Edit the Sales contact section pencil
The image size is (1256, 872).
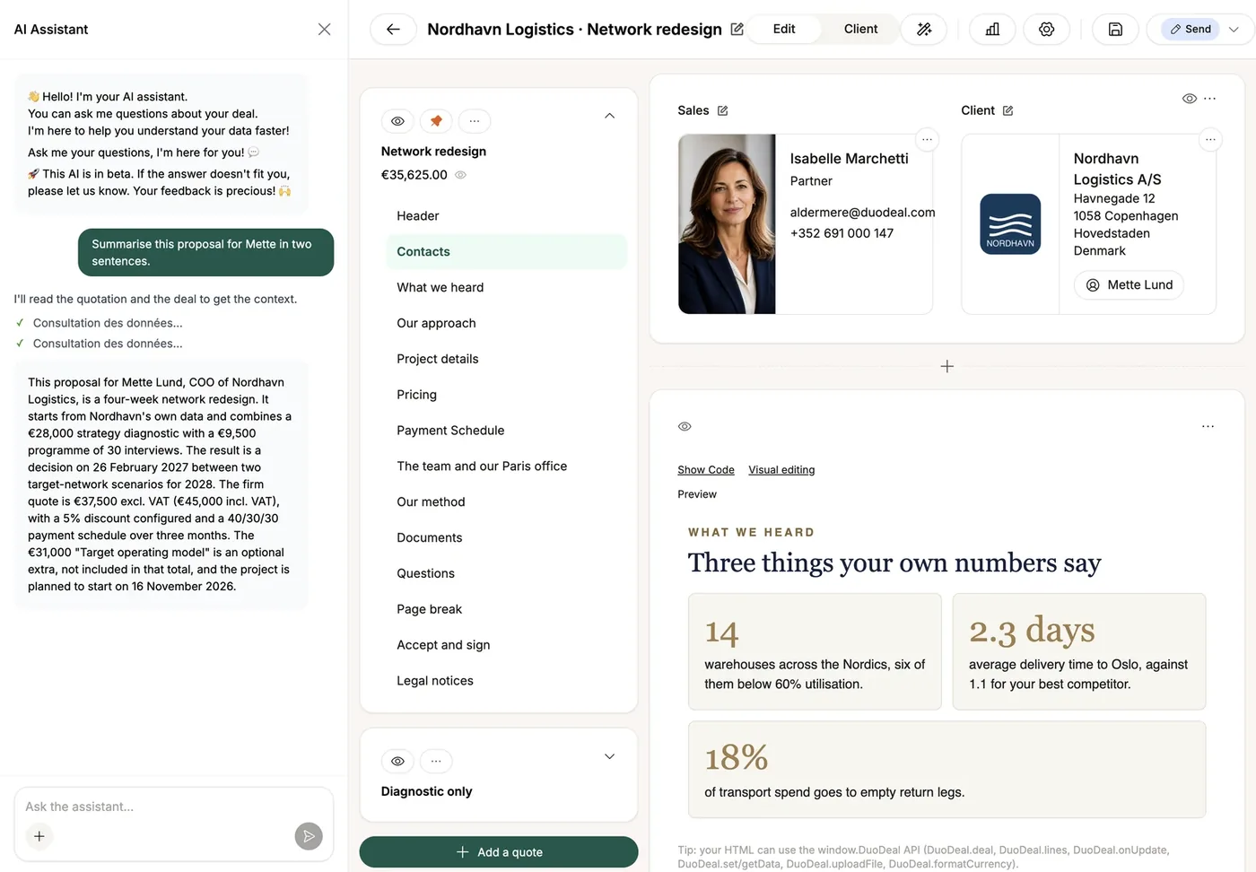(x=723, y=110)
